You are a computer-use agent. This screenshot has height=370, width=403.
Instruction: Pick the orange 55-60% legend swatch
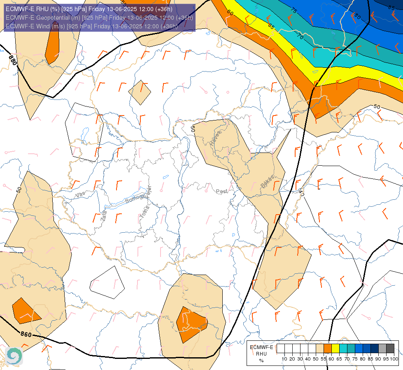point(328,349)
